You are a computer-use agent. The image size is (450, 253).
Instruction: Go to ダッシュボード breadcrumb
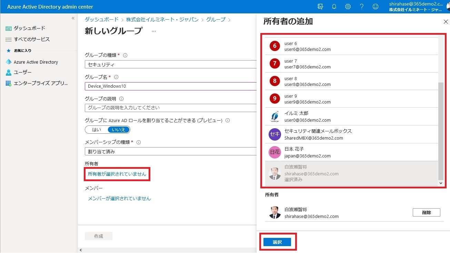click(102, 20)
